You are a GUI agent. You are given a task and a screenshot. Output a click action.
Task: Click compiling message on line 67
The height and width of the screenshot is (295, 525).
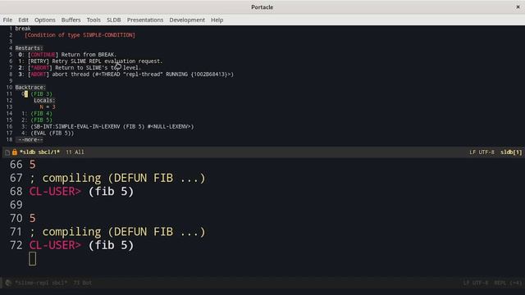(117, 178)
